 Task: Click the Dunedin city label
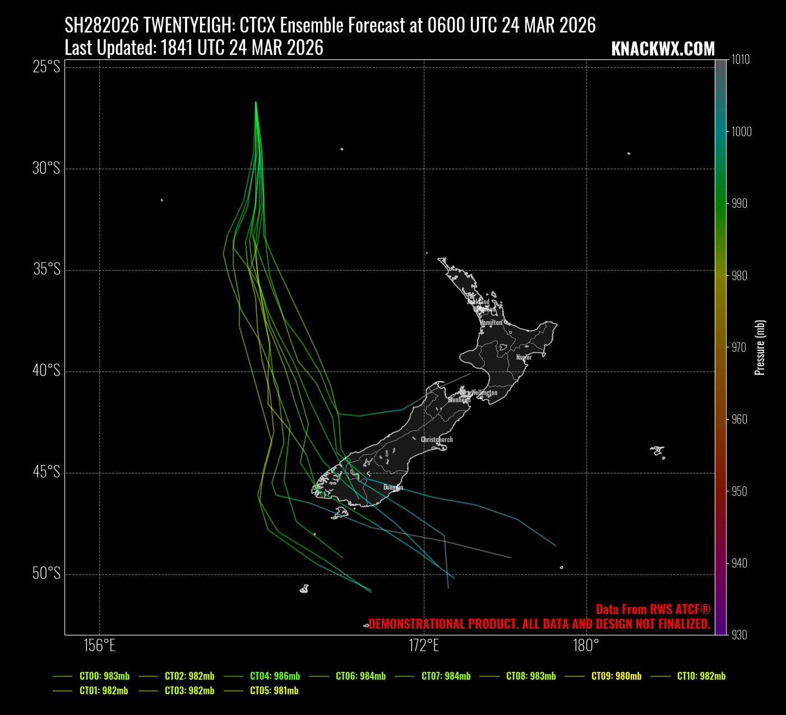[x=393, y=487]
